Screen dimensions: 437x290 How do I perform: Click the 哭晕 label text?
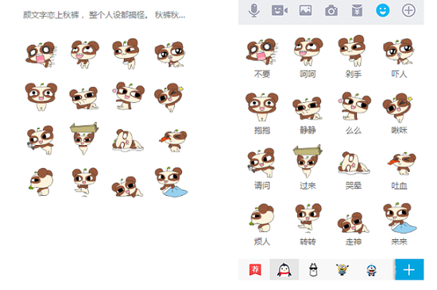[354, 185]
